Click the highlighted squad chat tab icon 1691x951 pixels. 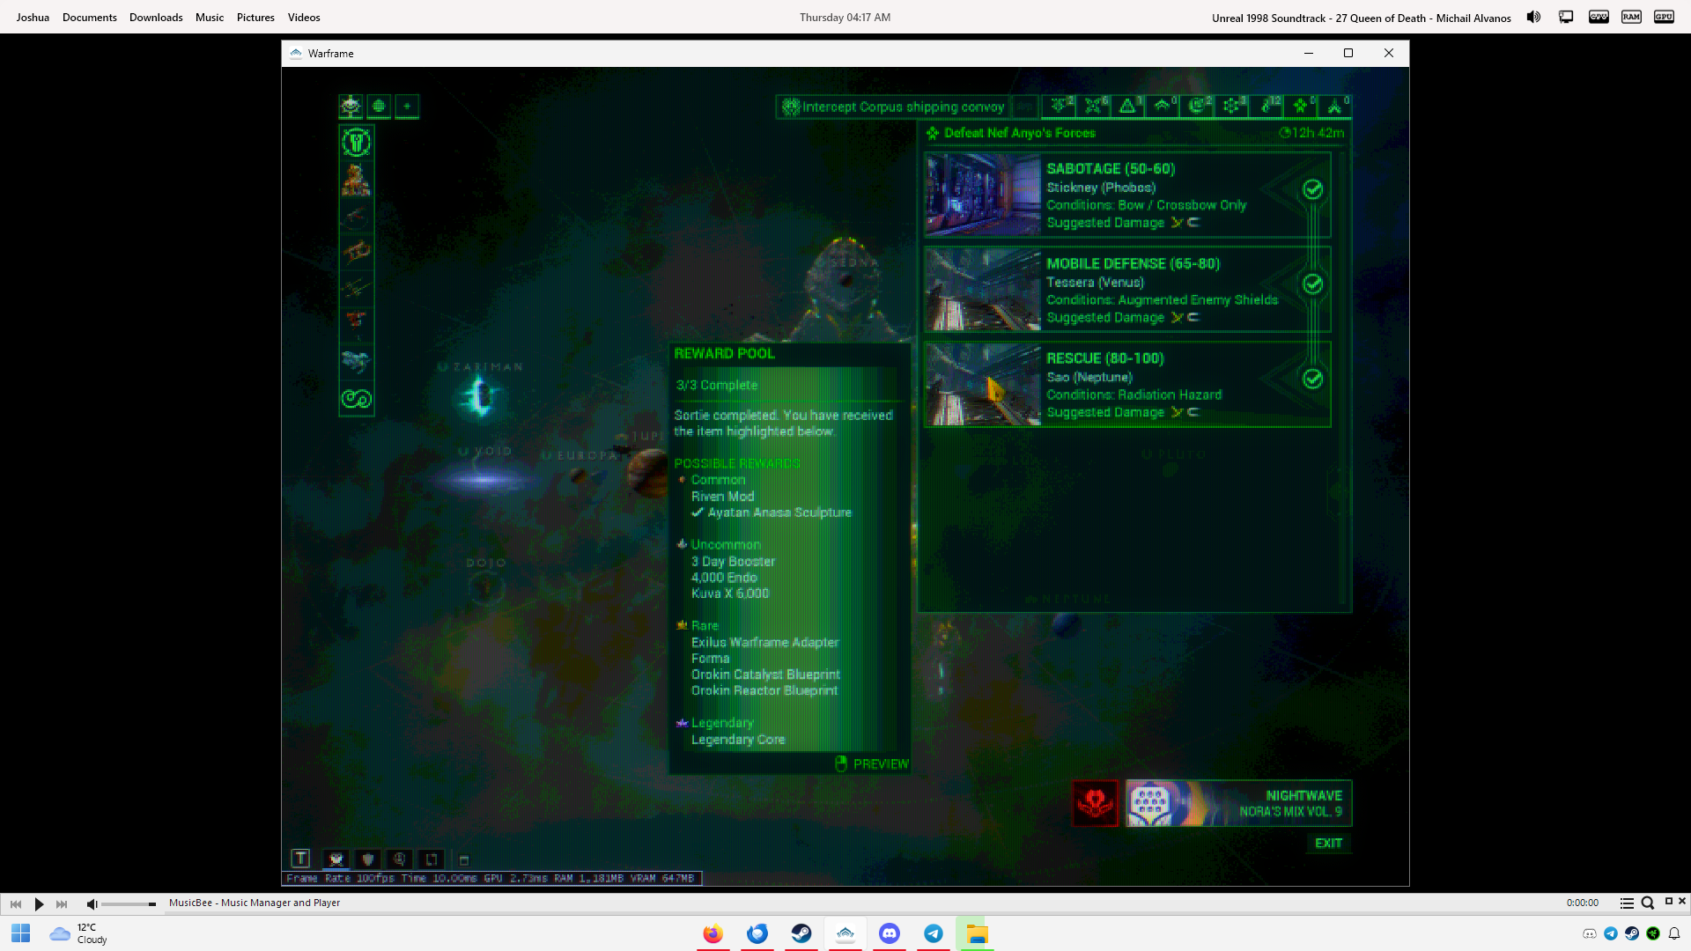(x=336, y=859)
